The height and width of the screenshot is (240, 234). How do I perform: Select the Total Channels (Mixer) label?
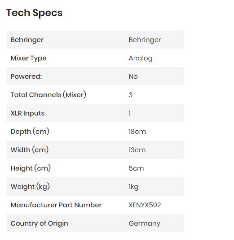pyautogui.click(x=49, y=95)
